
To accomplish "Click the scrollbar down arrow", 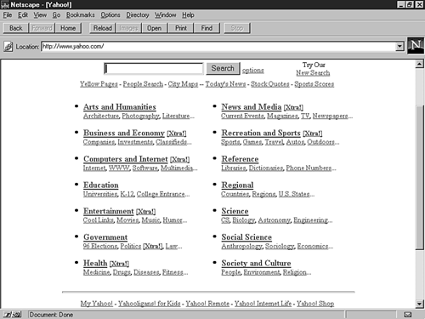I will [x=420, y=304].
